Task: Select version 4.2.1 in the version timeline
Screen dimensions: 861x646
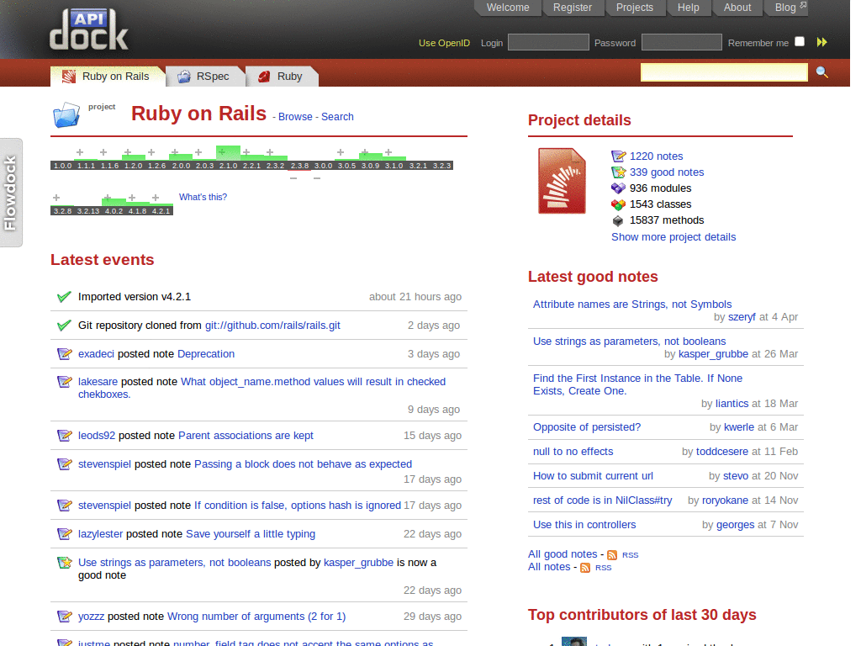Action: point(161,211)
